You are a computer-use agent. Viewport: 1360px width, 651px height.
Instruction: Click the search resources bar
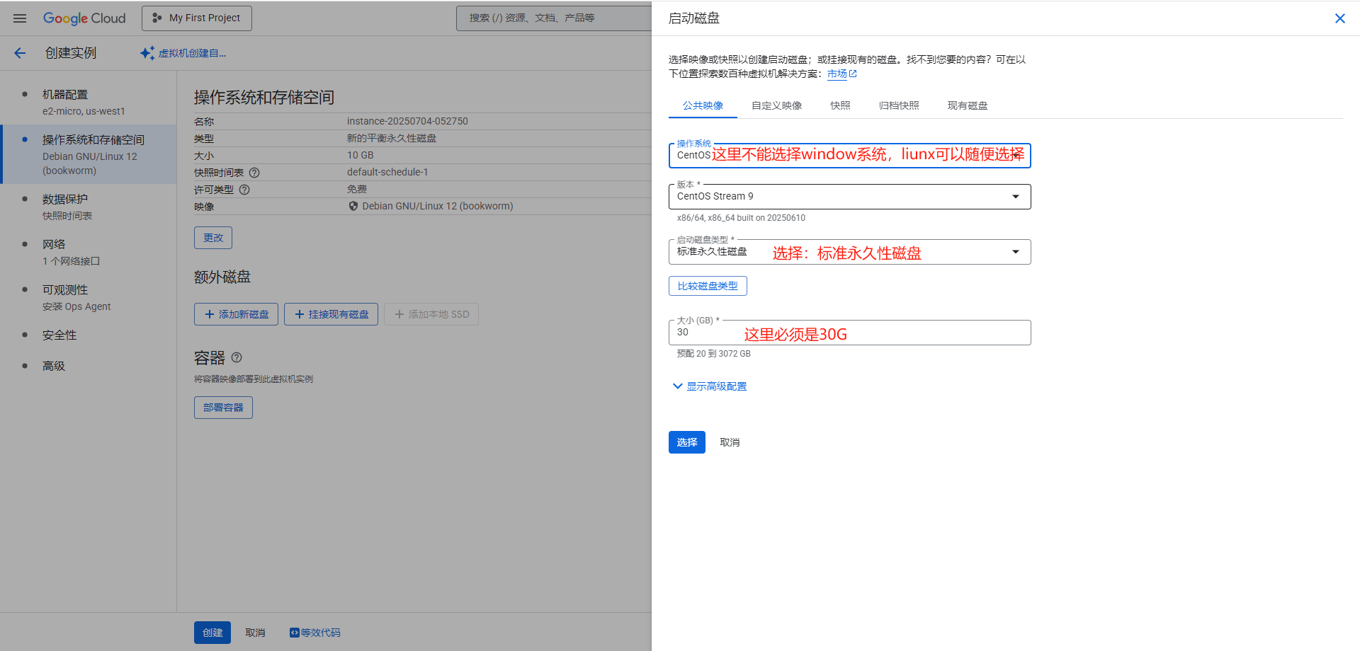[x=554, y=18]
